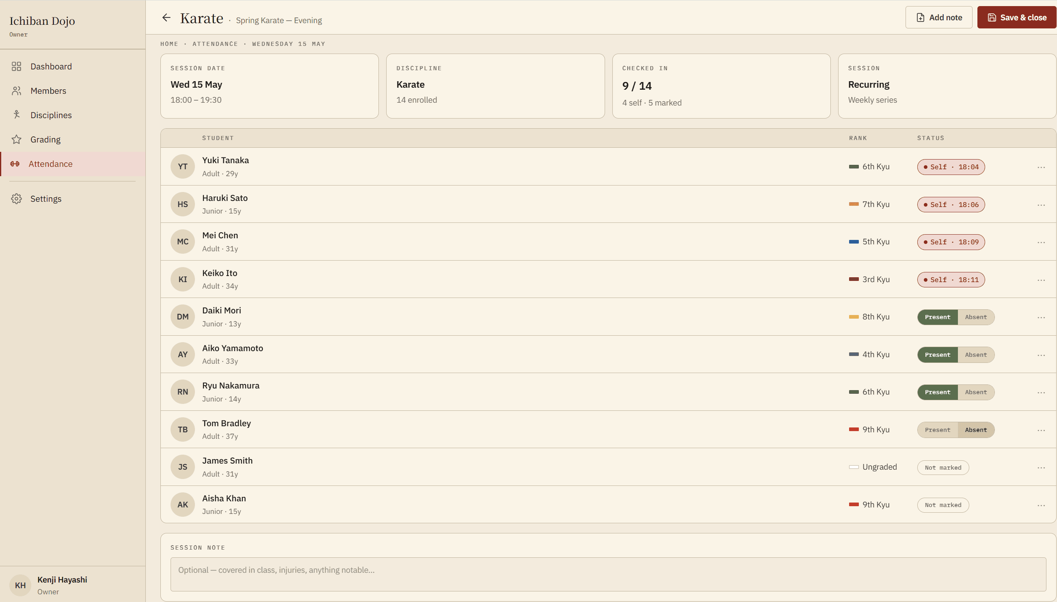The width and height of the screenshot is (1057, 602).
Task: Select Attendance in the sidebar
Action: pyautogui.click(x=73, y=164)
